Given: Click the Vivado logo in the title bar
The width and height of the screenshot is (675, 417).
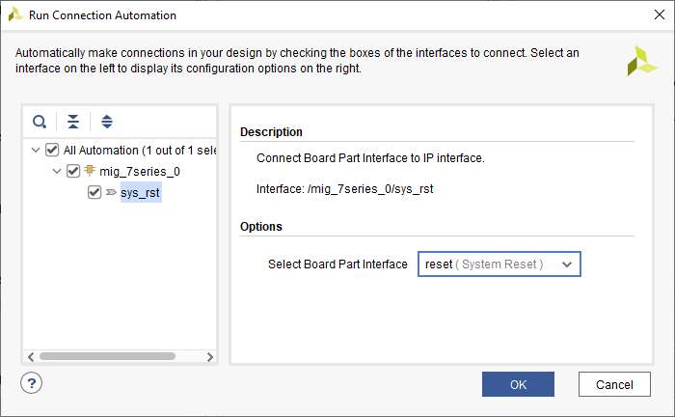Looking at the screenshot, I should point(15,14).
